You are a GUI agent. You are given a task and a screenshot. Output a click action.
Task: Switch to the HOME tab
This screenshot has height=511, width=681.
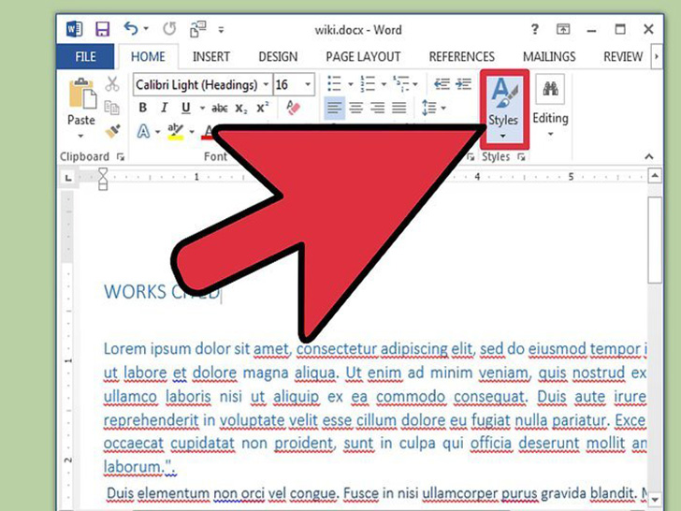click(x=148, y=56)
